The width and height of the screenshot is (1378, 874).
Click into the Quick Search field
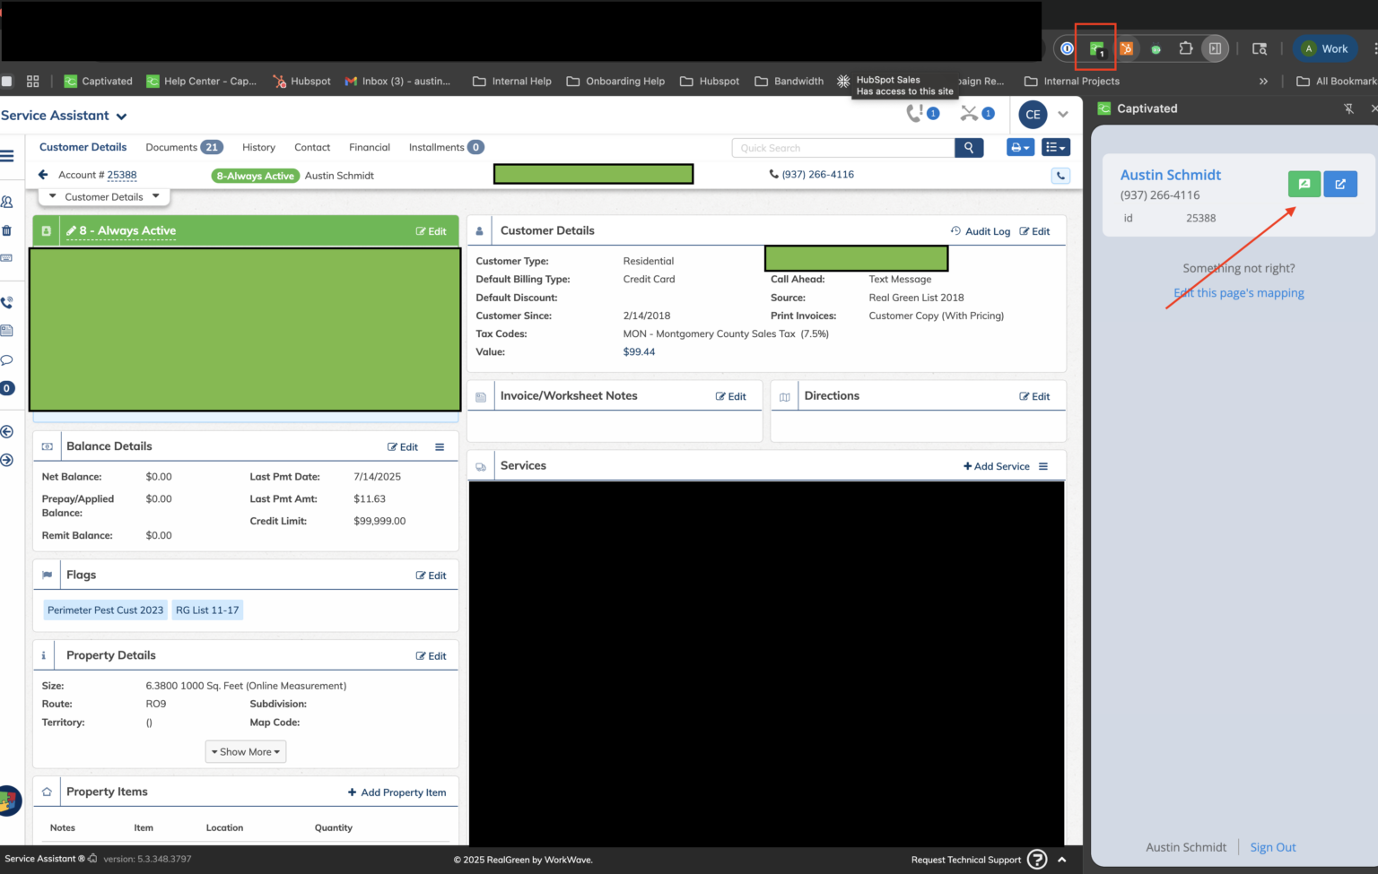coord(843,148)
